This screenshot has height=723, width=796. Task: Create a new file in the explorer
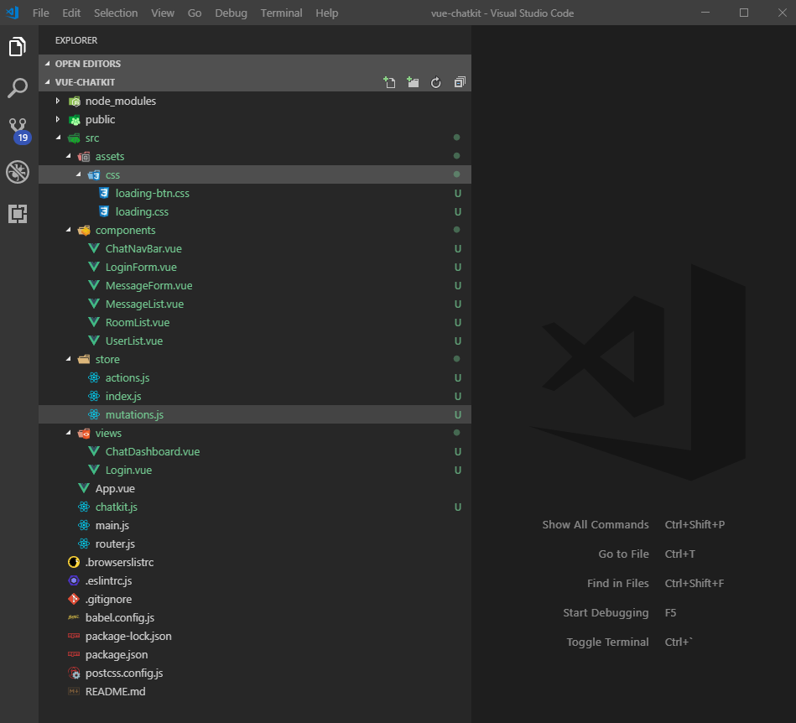[388, 81]
